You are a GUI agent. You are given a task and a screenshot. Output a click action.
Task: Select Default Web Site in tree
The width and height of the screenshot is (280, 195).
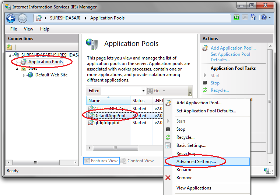pyautogui.click(x=52, y=75)
